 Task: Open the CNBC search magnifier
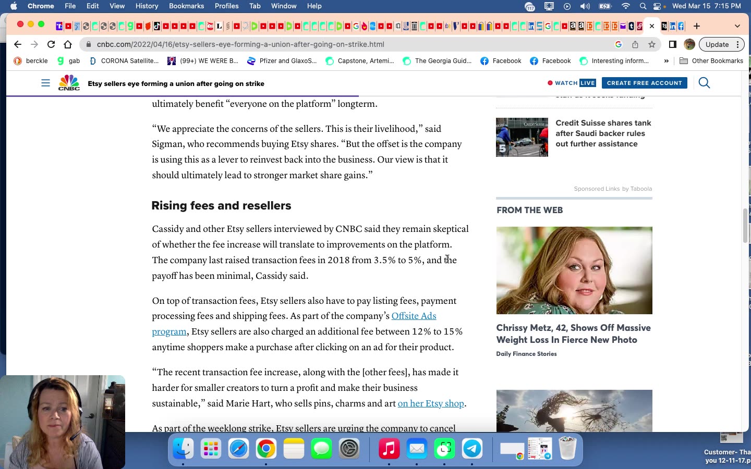click(704, 83)
